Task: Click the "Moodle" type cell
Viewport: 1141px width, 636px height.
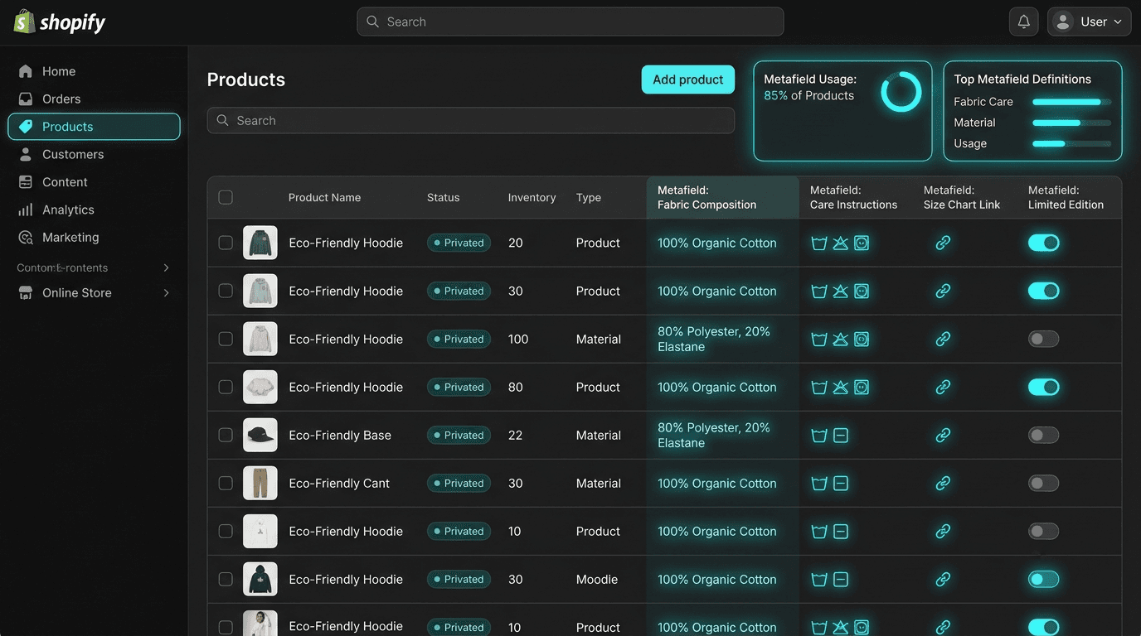Action: (x=597, y=579)
